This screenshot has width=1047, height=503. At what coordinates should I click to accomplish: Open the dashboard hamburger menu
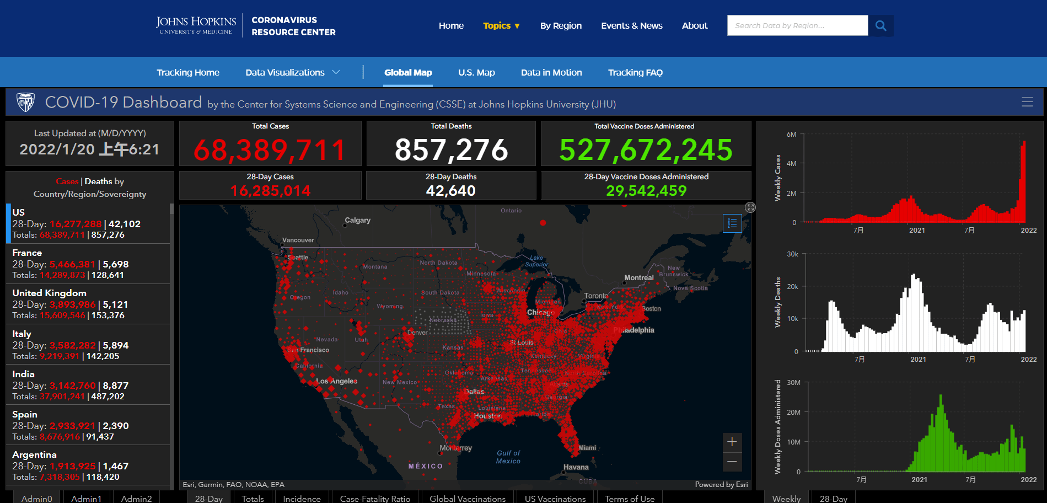(1027, 102)
